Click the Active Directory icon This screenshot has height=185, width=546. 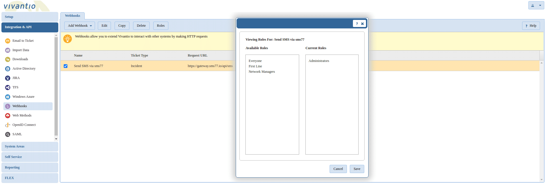coord(8,69)
